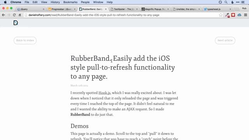Reload the current page
This screenshot has width=249, height=140.
click(14, 15)
